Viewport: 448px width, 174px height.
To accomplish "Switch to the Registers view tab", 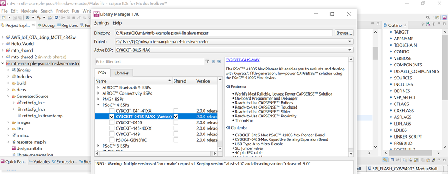I will pos(68,26).
